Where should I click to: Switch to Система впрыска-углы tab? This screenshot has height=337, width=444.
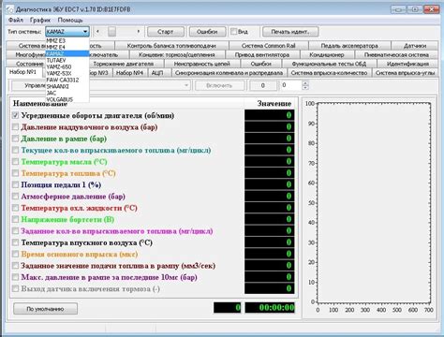click(x=405, y=73)
